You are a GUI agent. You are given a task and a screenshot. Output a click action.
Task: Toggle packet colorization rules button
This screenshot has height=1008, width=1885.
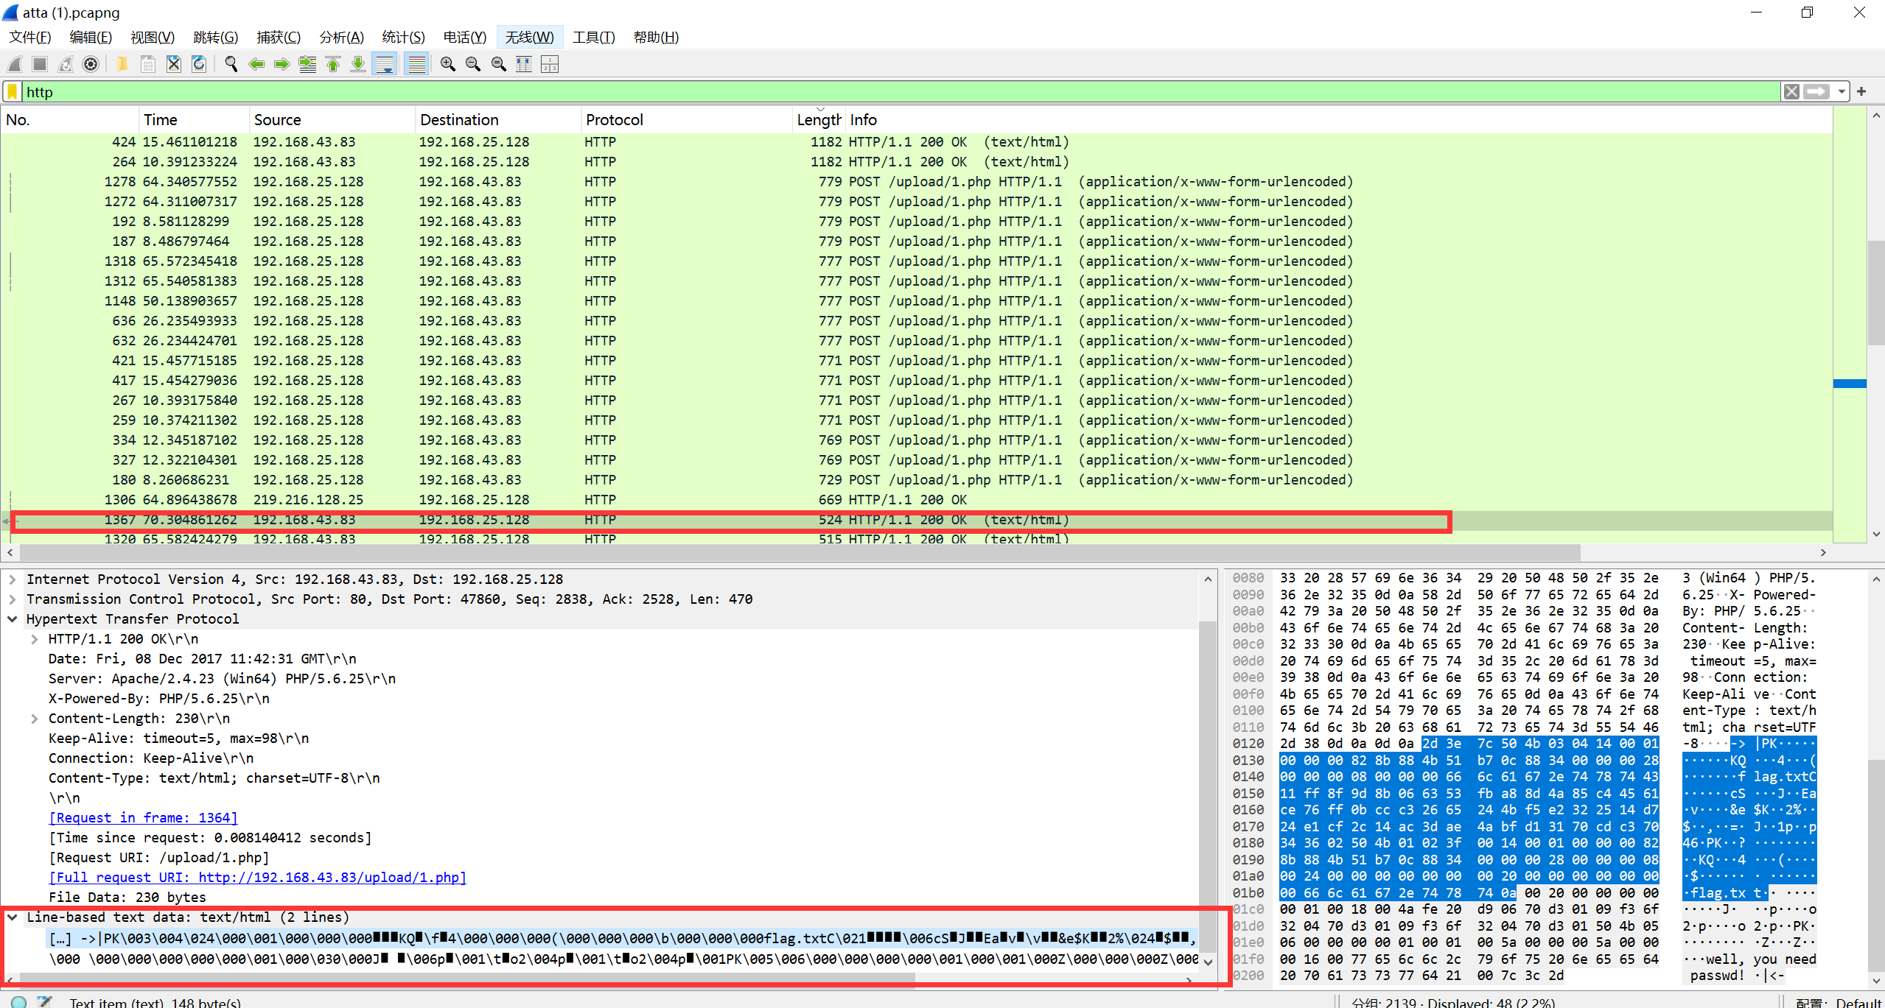[x=416, y=65]
